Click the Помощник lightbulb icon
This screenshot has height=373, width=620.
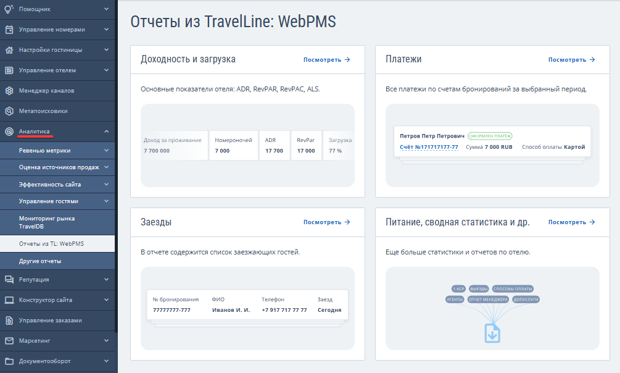pyautogui.click(x=9, y=9)
